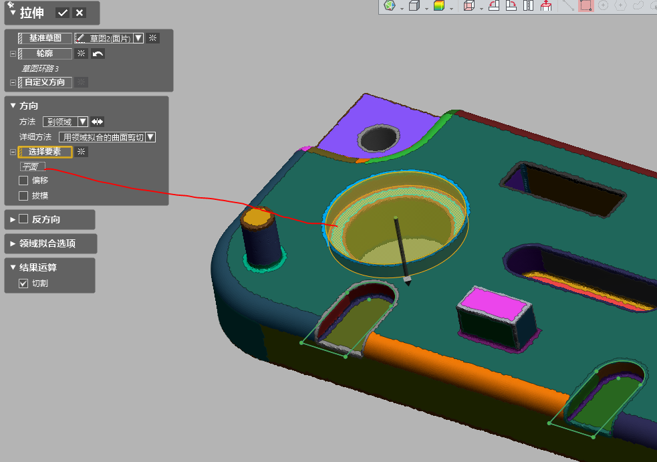This screenshot has height=462, width=657.
Task: Click the asterisk reset next to 基准草图
Action: click(x=152, y=38)
